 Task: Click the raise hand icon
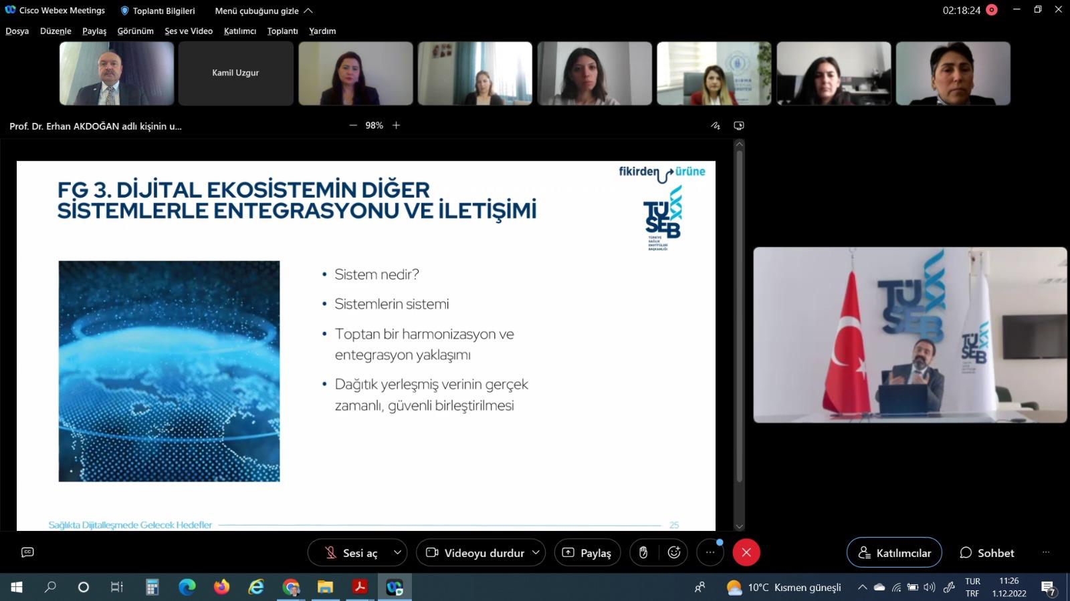pos(643,553)
